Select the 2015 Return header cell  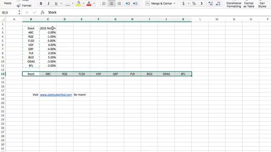(x=48, y=28)
